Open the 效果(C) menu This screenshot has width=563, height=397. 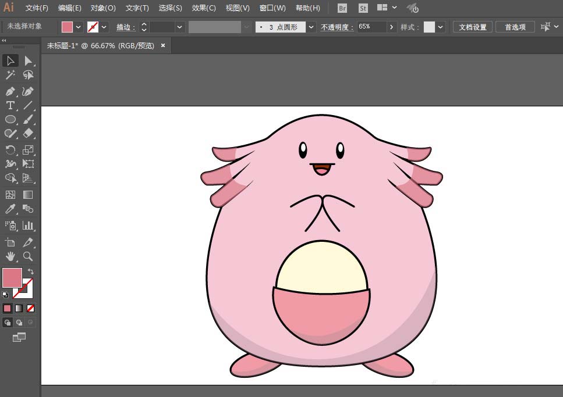tap(204, 8)
